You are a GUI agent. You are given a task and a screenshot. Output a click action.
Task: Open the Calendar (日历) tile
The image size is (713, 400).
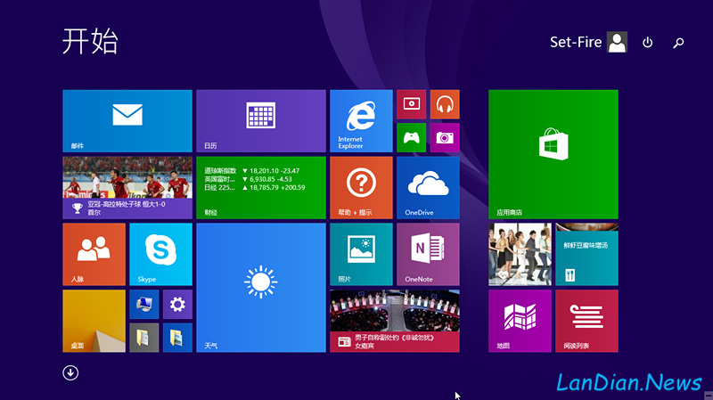260,120
